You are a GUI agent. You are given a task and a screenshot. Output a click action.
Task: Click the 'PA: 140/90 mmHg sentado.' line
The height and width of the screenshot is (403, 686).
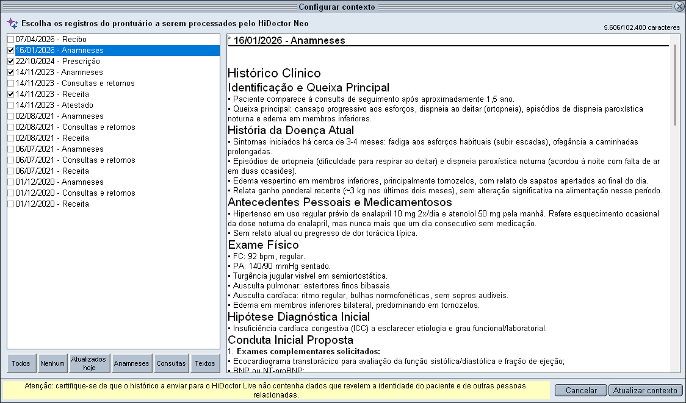coord(282,266)
